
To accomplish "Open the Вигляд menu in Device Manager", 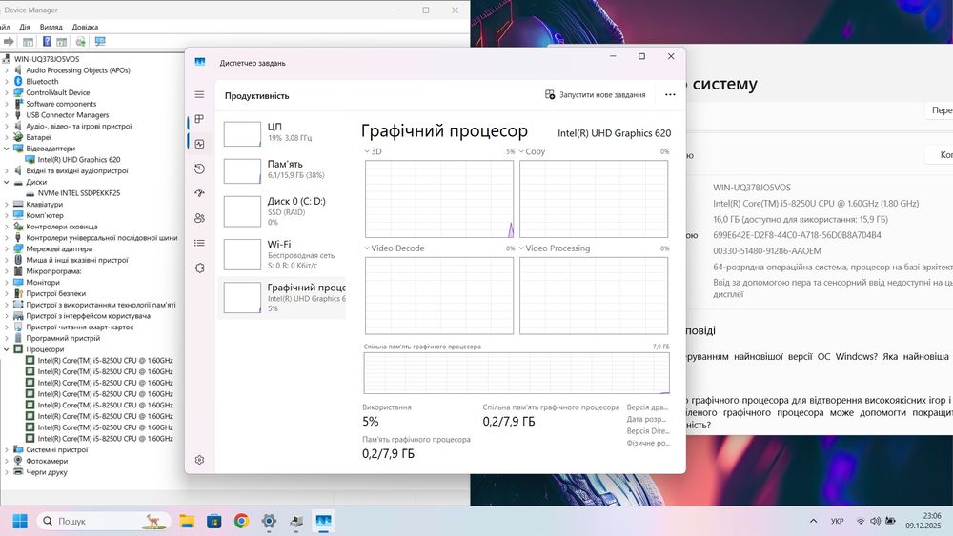I will (x=51, y=27).
